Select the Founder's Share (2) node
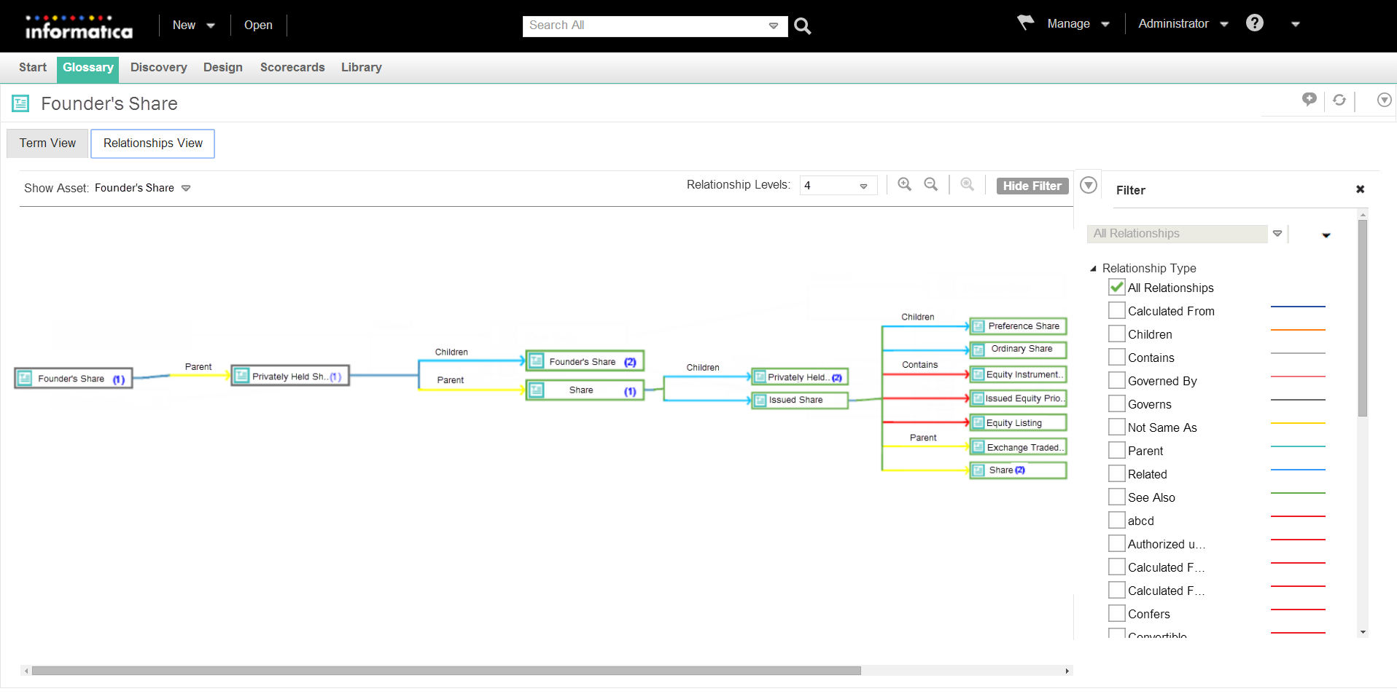 585,361
